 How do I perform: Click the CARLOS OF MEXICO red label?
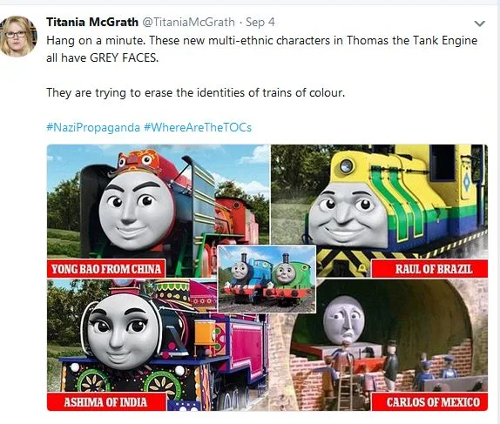coord(429,401)
